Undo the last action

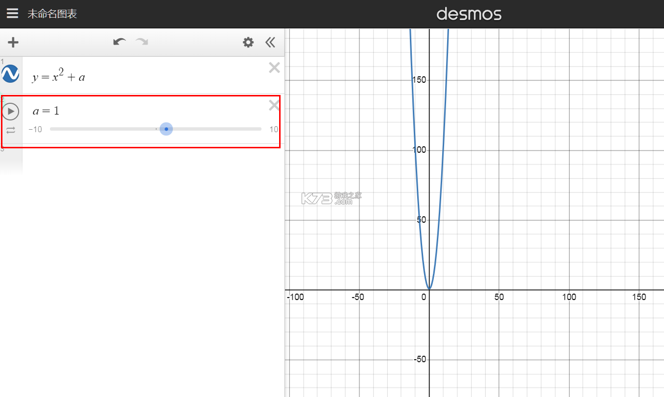pyautogui.click(x=119, y=42)
